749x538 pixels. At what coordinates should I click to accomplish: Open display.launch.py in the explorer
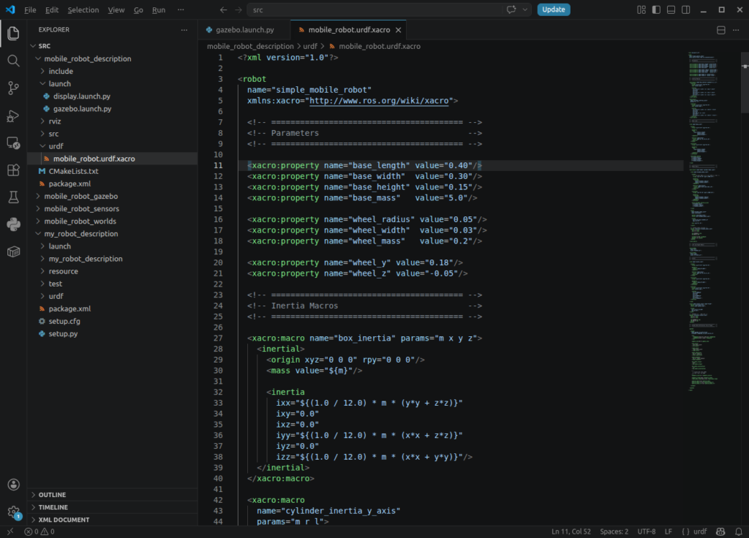coord(112,96)
